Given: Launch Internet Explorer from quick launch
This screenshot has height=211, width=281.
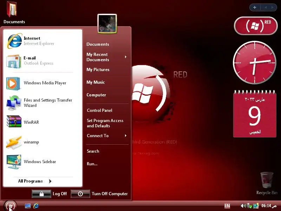Looking at the screenshot, I should [x=36, y=206].
